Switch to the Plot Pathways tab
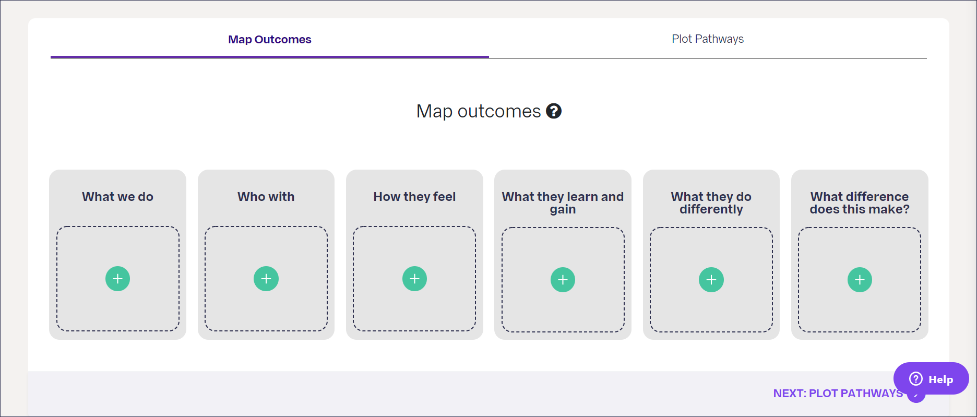The width and height of the screenshot is (977, 417). pos(708,39)
